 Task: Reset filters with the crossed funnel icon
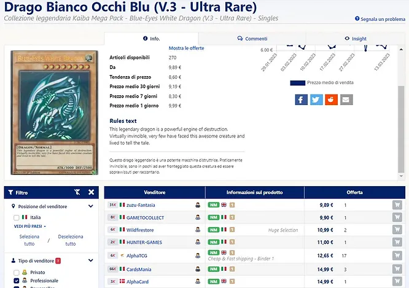[x=77, y=192]
